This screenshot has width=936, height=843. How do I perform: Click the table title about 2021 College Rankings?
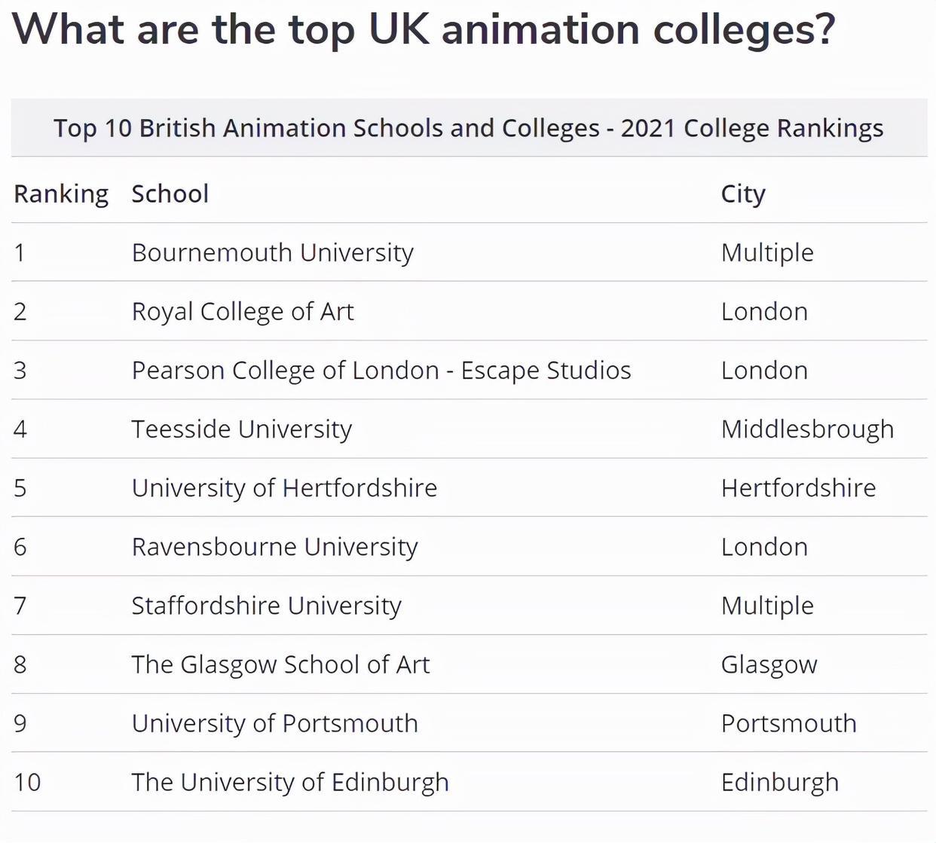(x=468, y=128)
